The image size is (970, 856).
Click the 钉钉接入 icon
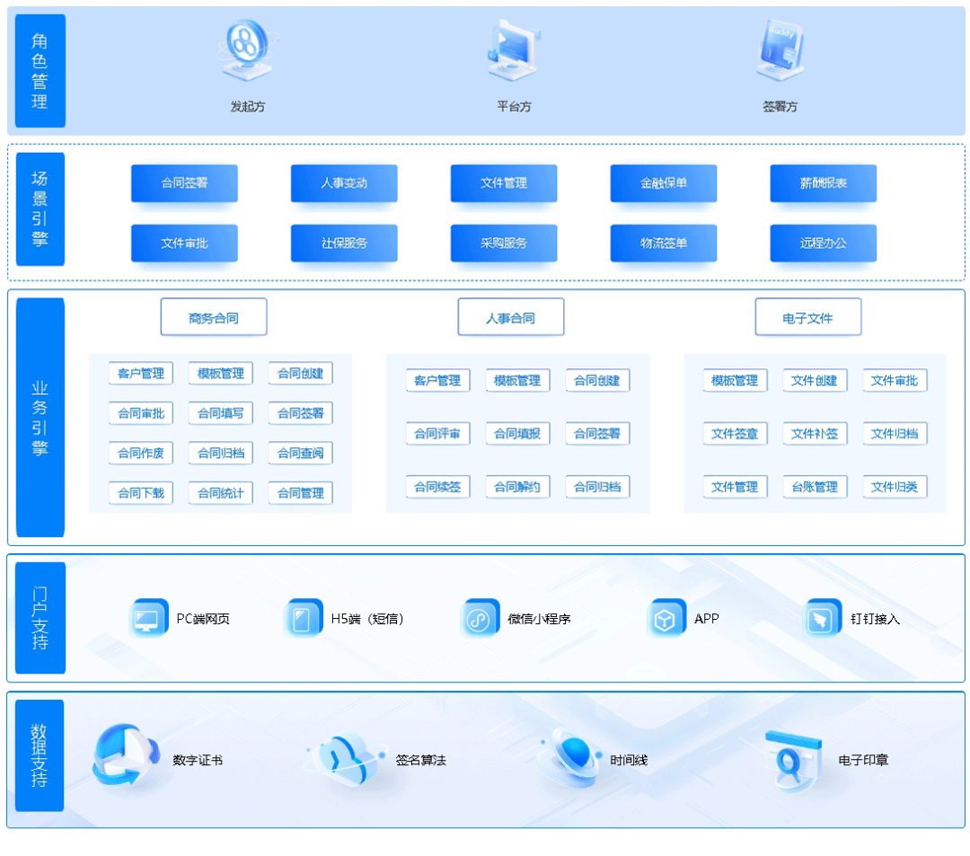822,618
